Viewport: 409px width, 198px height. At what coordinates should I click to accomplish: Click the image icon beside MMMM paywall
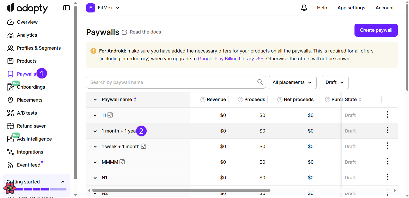click(x=122, y=162)
